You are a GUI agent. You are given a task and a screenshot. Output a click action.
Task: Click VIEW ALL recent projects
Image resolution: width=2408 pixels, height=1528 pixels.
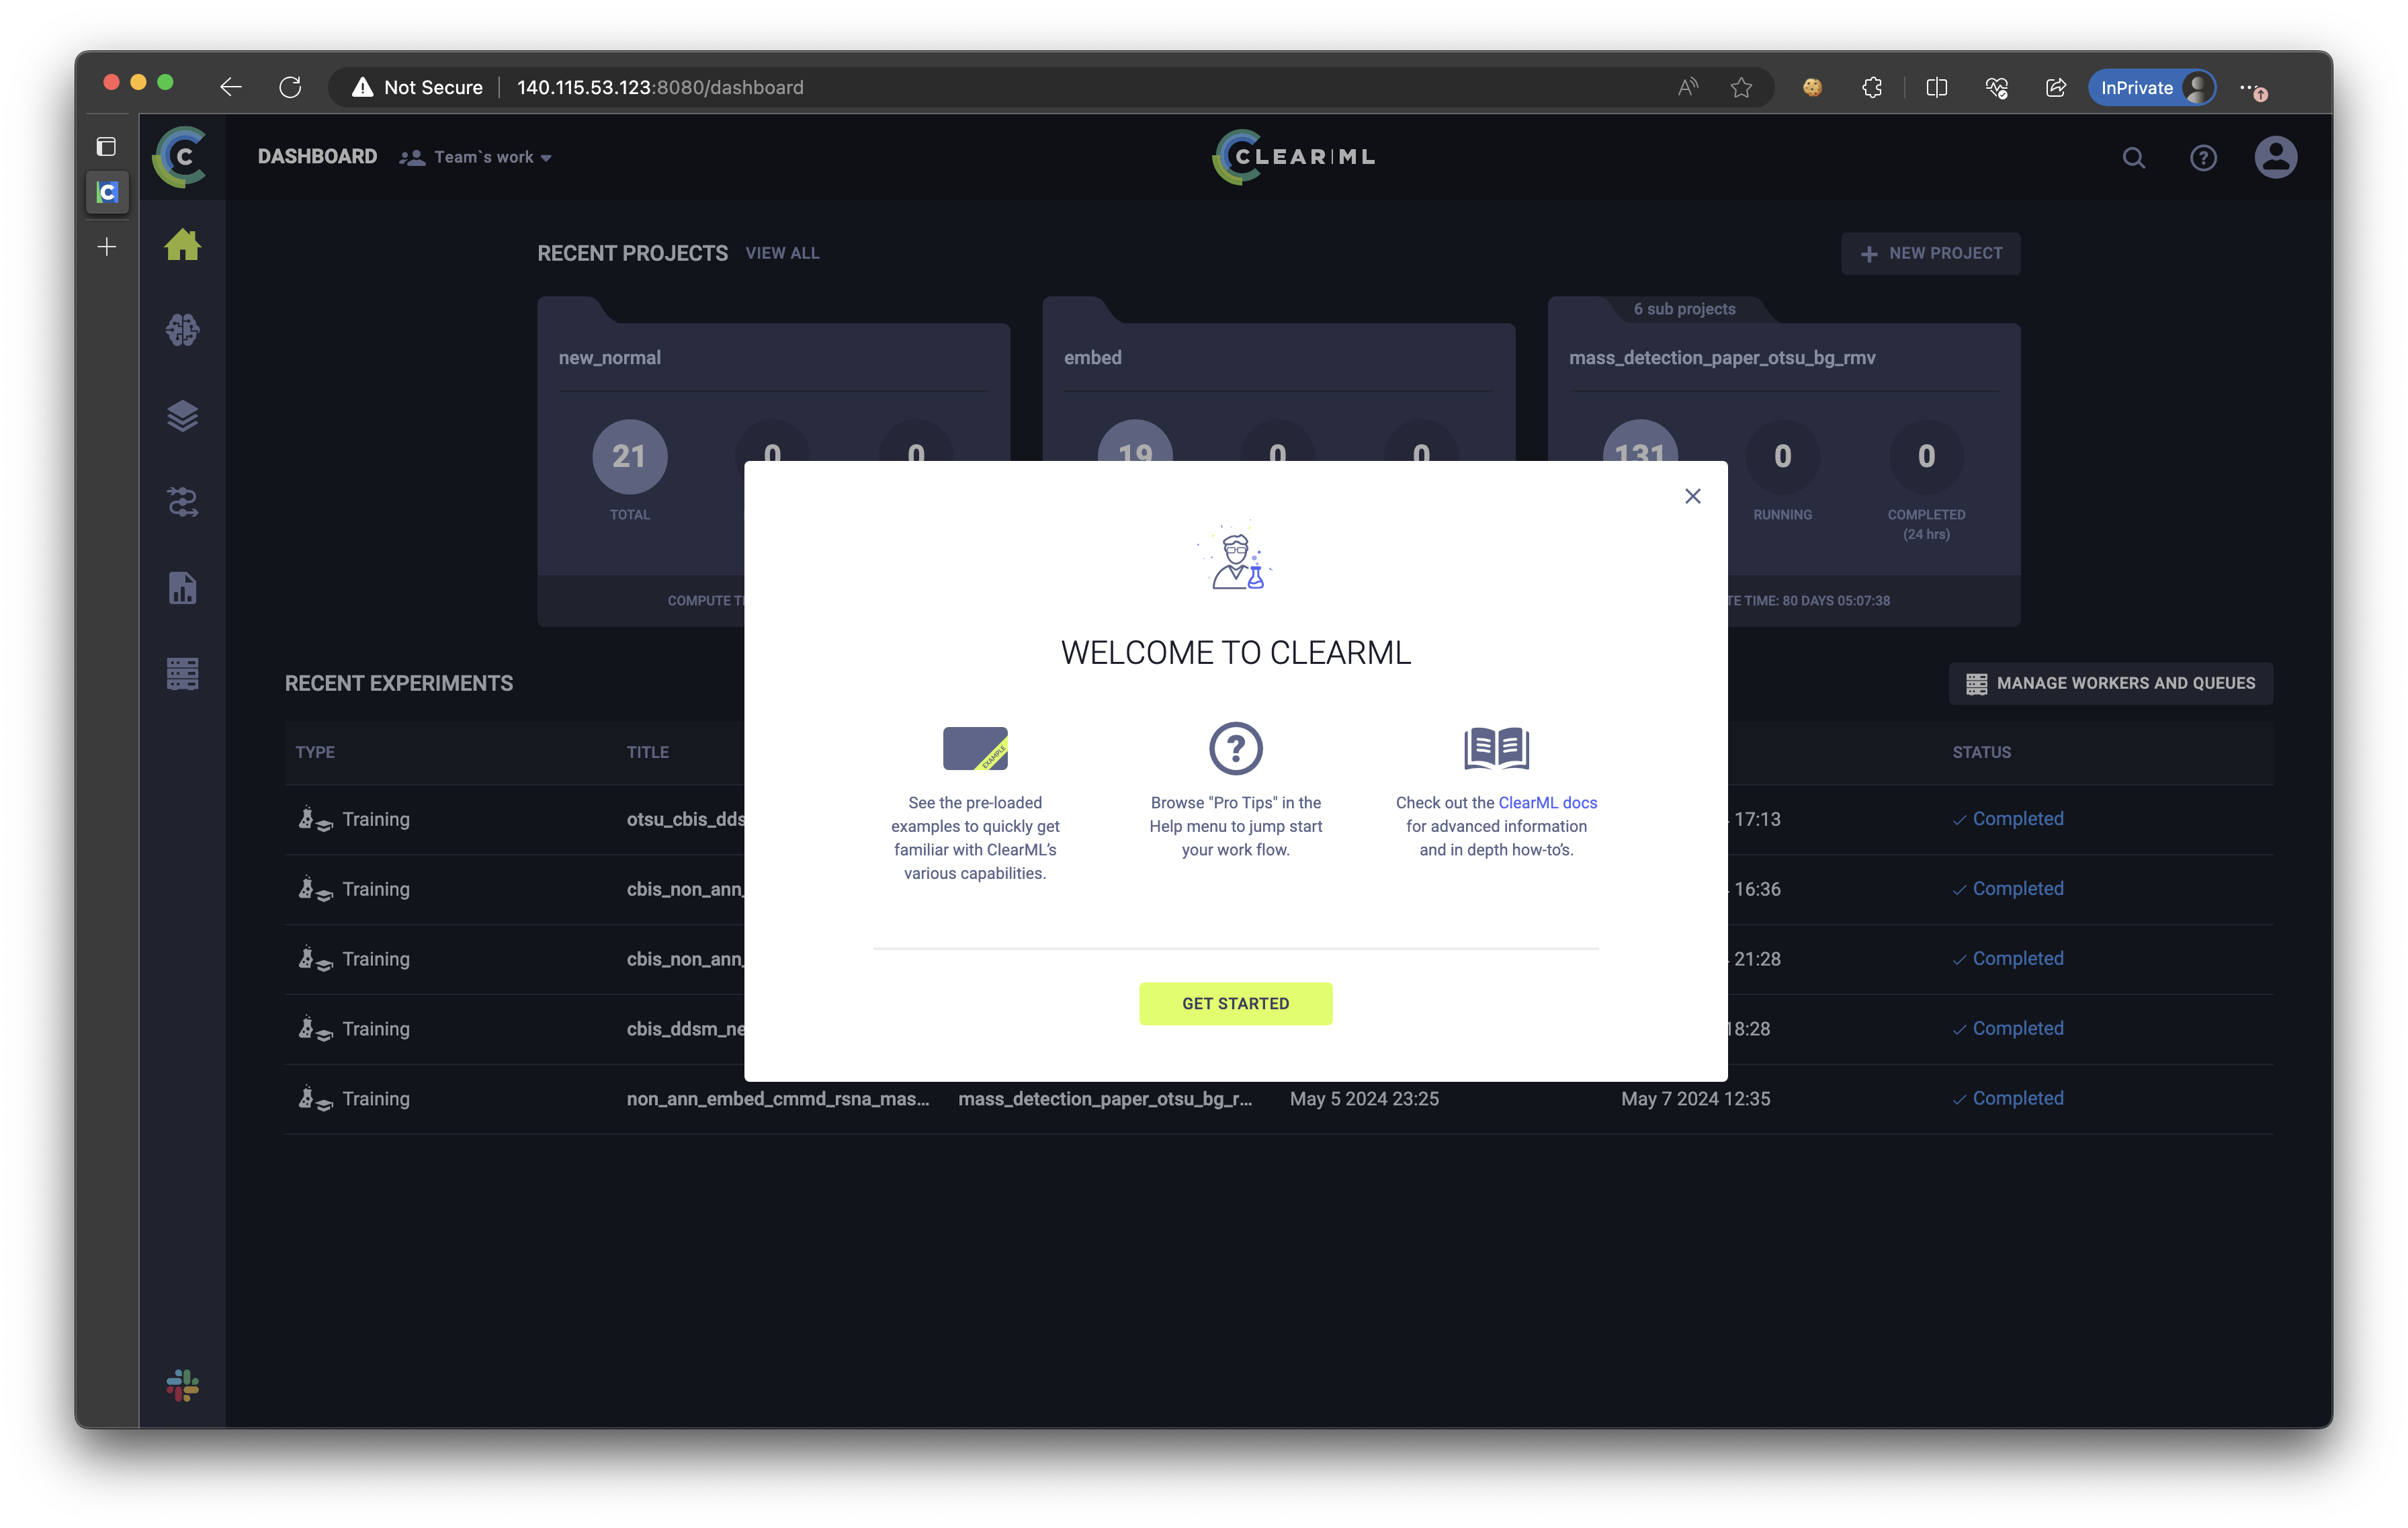coord(782,253)
